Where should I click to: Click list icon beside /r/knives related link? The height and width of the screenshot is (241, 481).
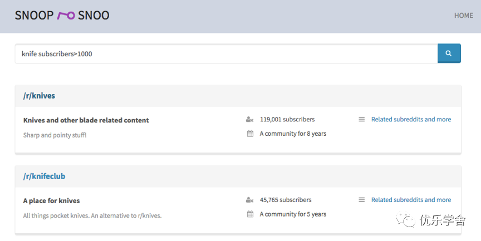point(361,119)
